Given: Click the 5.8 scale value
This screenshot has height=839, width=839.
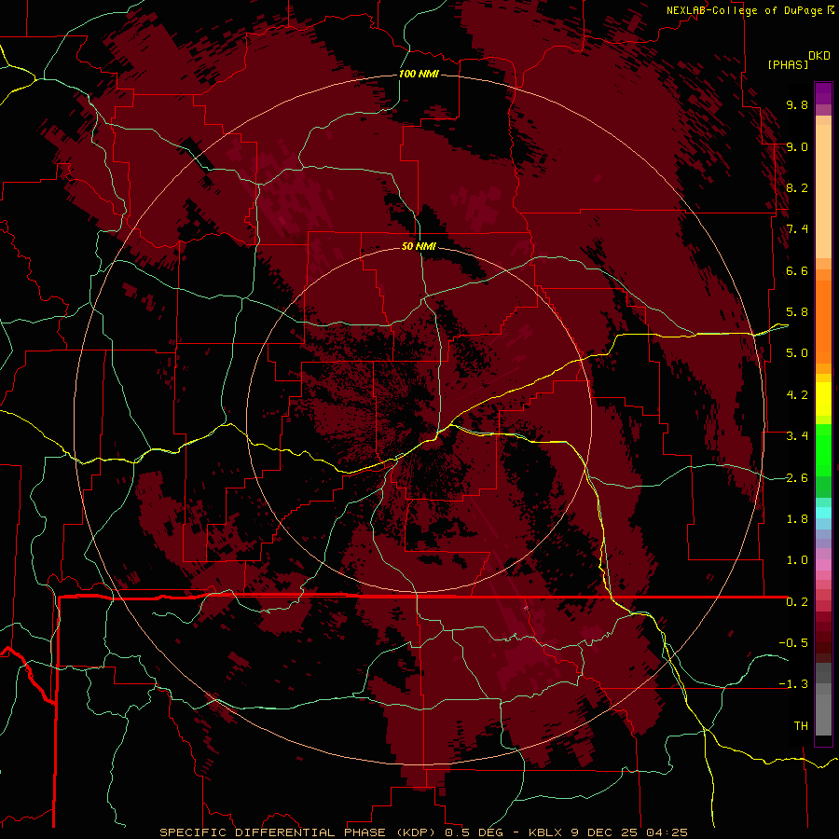Looking at the screenshot, I should [x=797, y=312].
